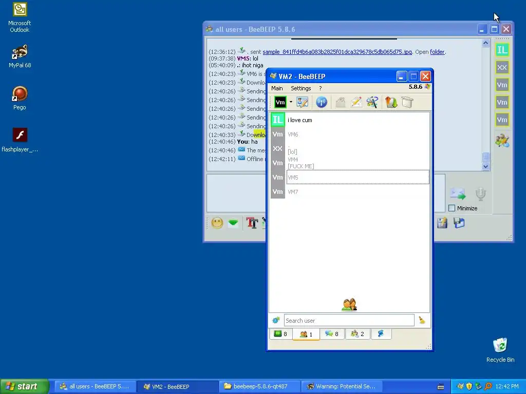Click the greyed open envelope icon
Viewport: 526px width, 394px height.
click(341, 102)
